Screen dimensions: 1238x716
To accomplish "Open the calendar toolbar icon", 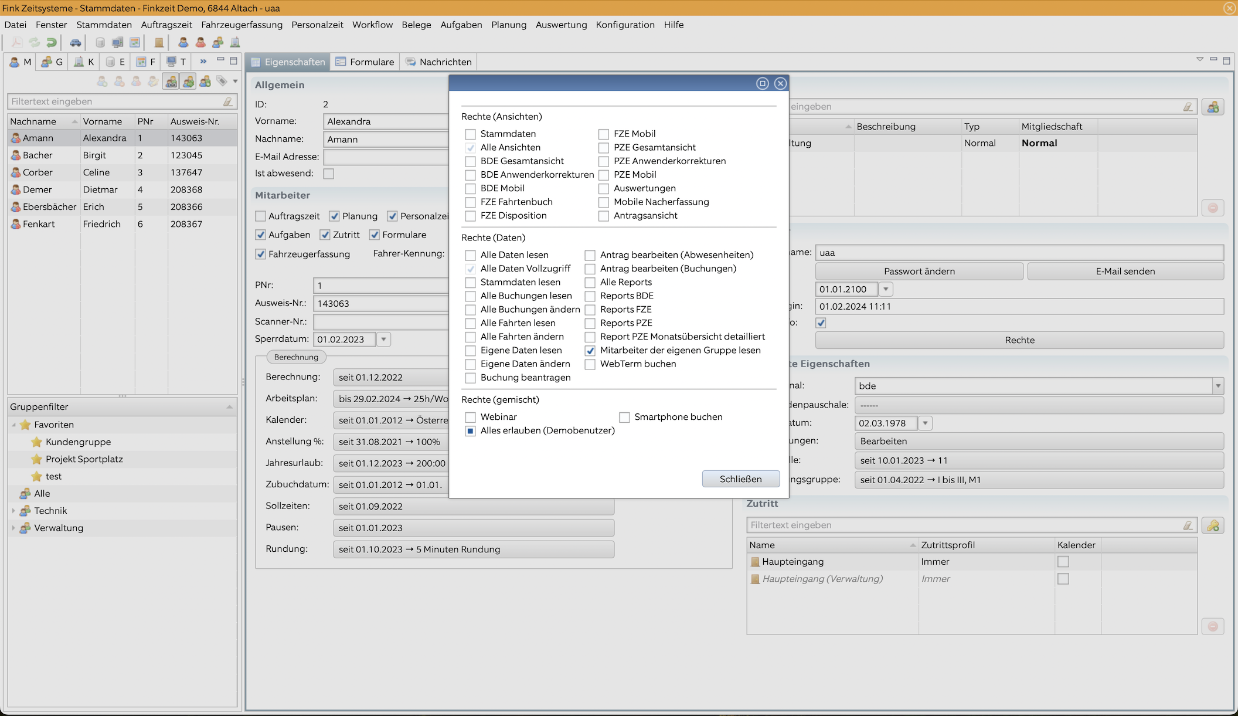I will (x=135, y=42).
